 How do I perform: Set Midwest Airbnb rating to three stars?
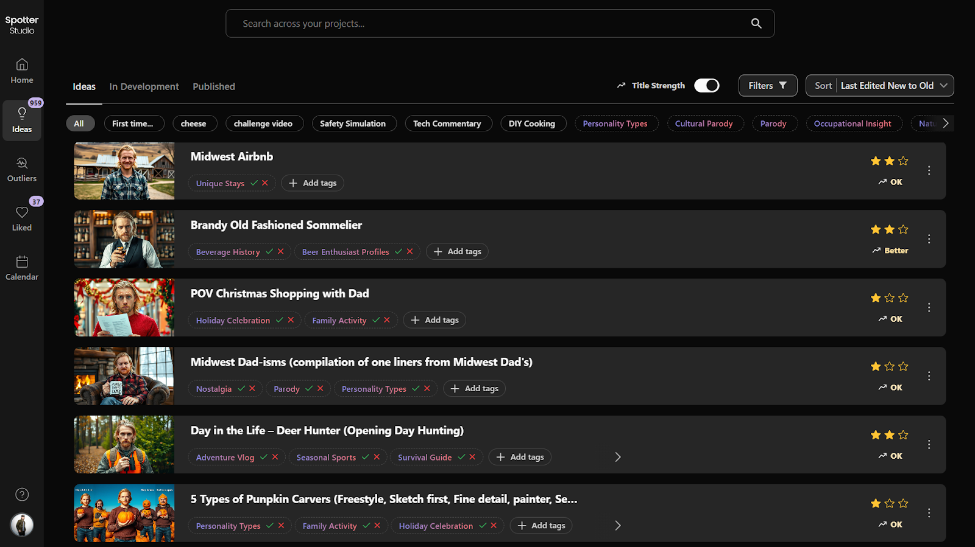[903, 161]
